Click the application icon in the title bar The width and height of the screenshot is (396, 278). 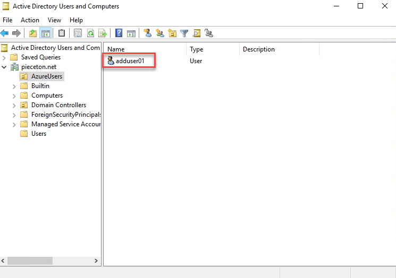coord(6,6)
